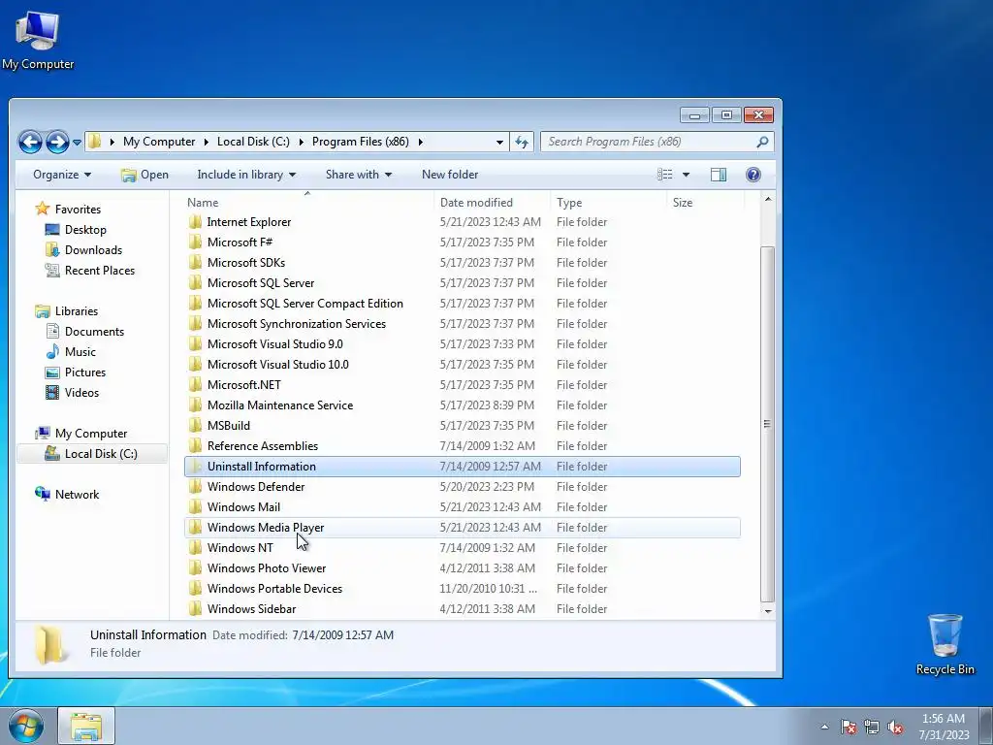Click the Start button on the taskbar
The image size is (993, 745).
point(26,726)
